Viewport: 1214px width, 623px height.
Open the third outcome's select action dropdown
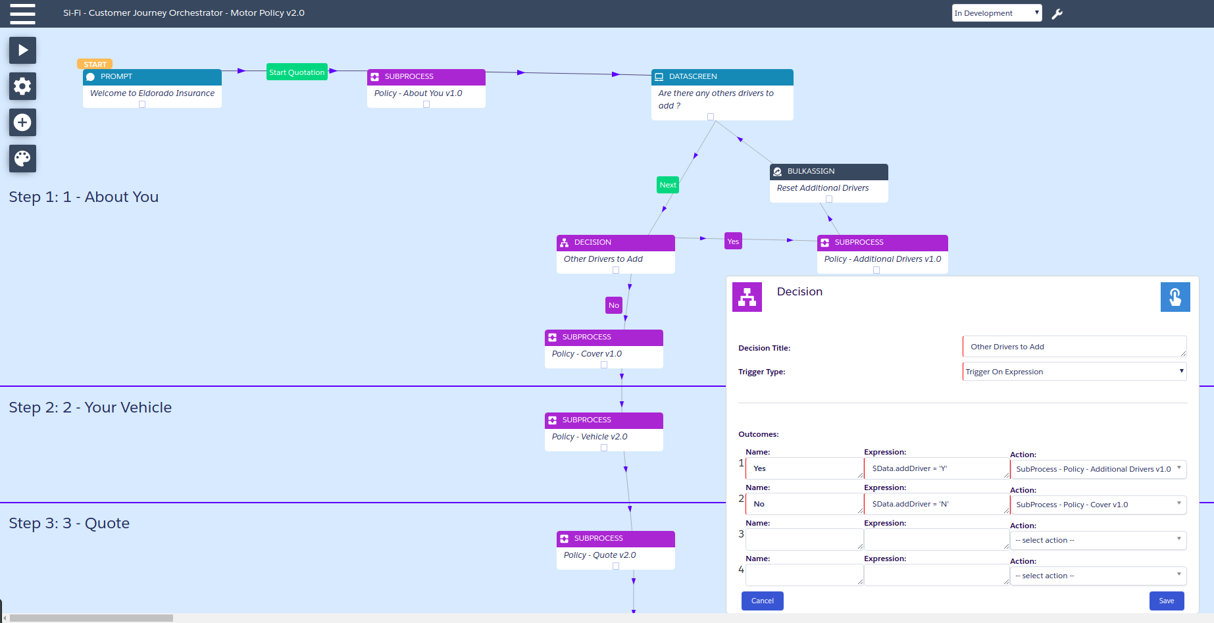pos(1098,540)
